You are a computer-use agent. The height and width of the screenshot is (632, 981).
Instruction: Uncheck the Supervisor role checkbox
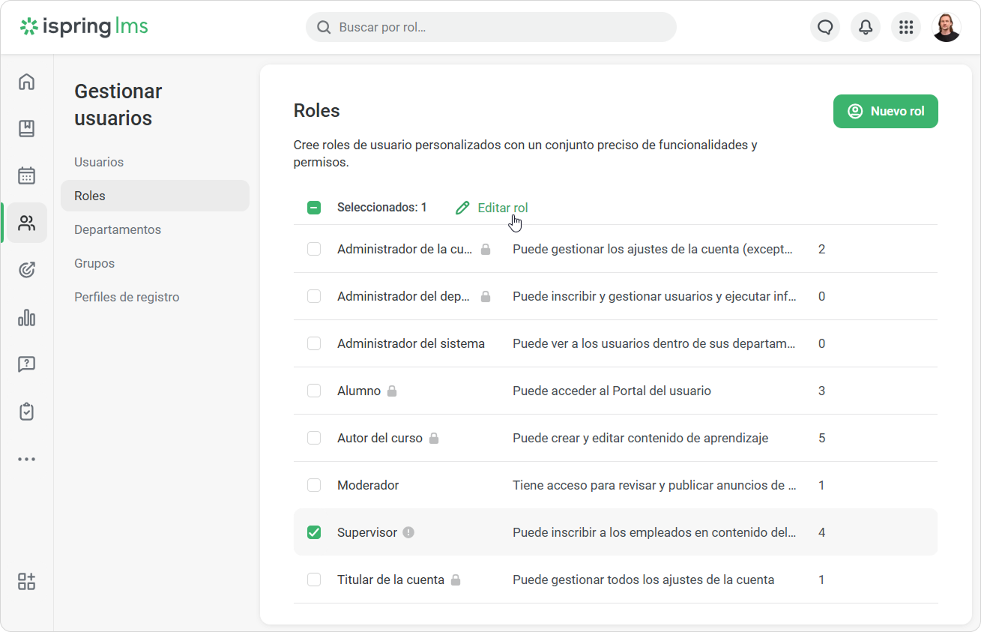(314, 532)
